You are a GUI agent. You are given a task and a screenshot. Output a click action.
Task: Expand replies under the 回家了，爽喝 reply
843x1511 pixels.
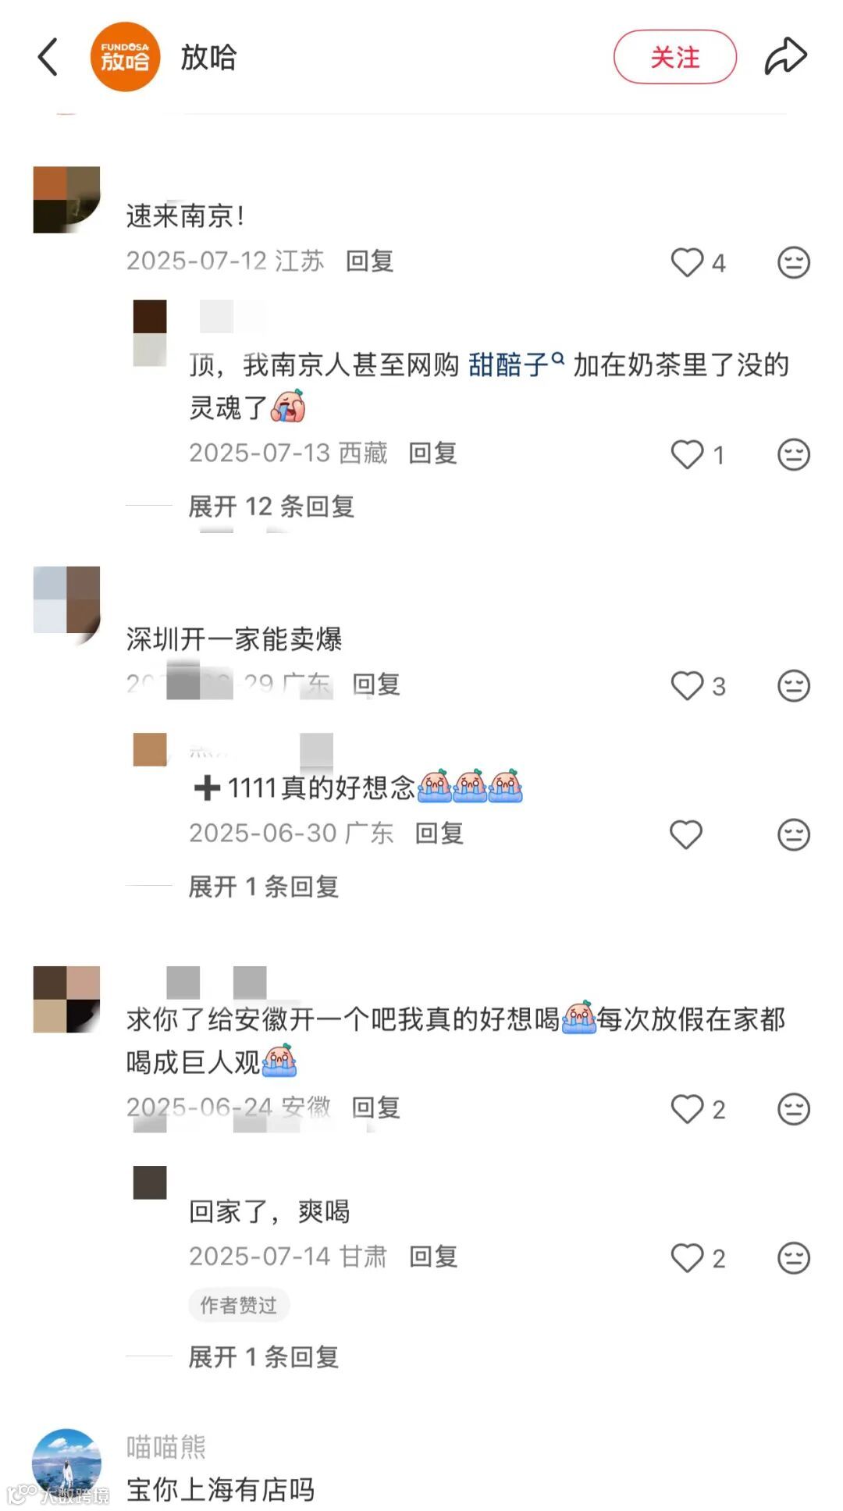pos(264,1357)
